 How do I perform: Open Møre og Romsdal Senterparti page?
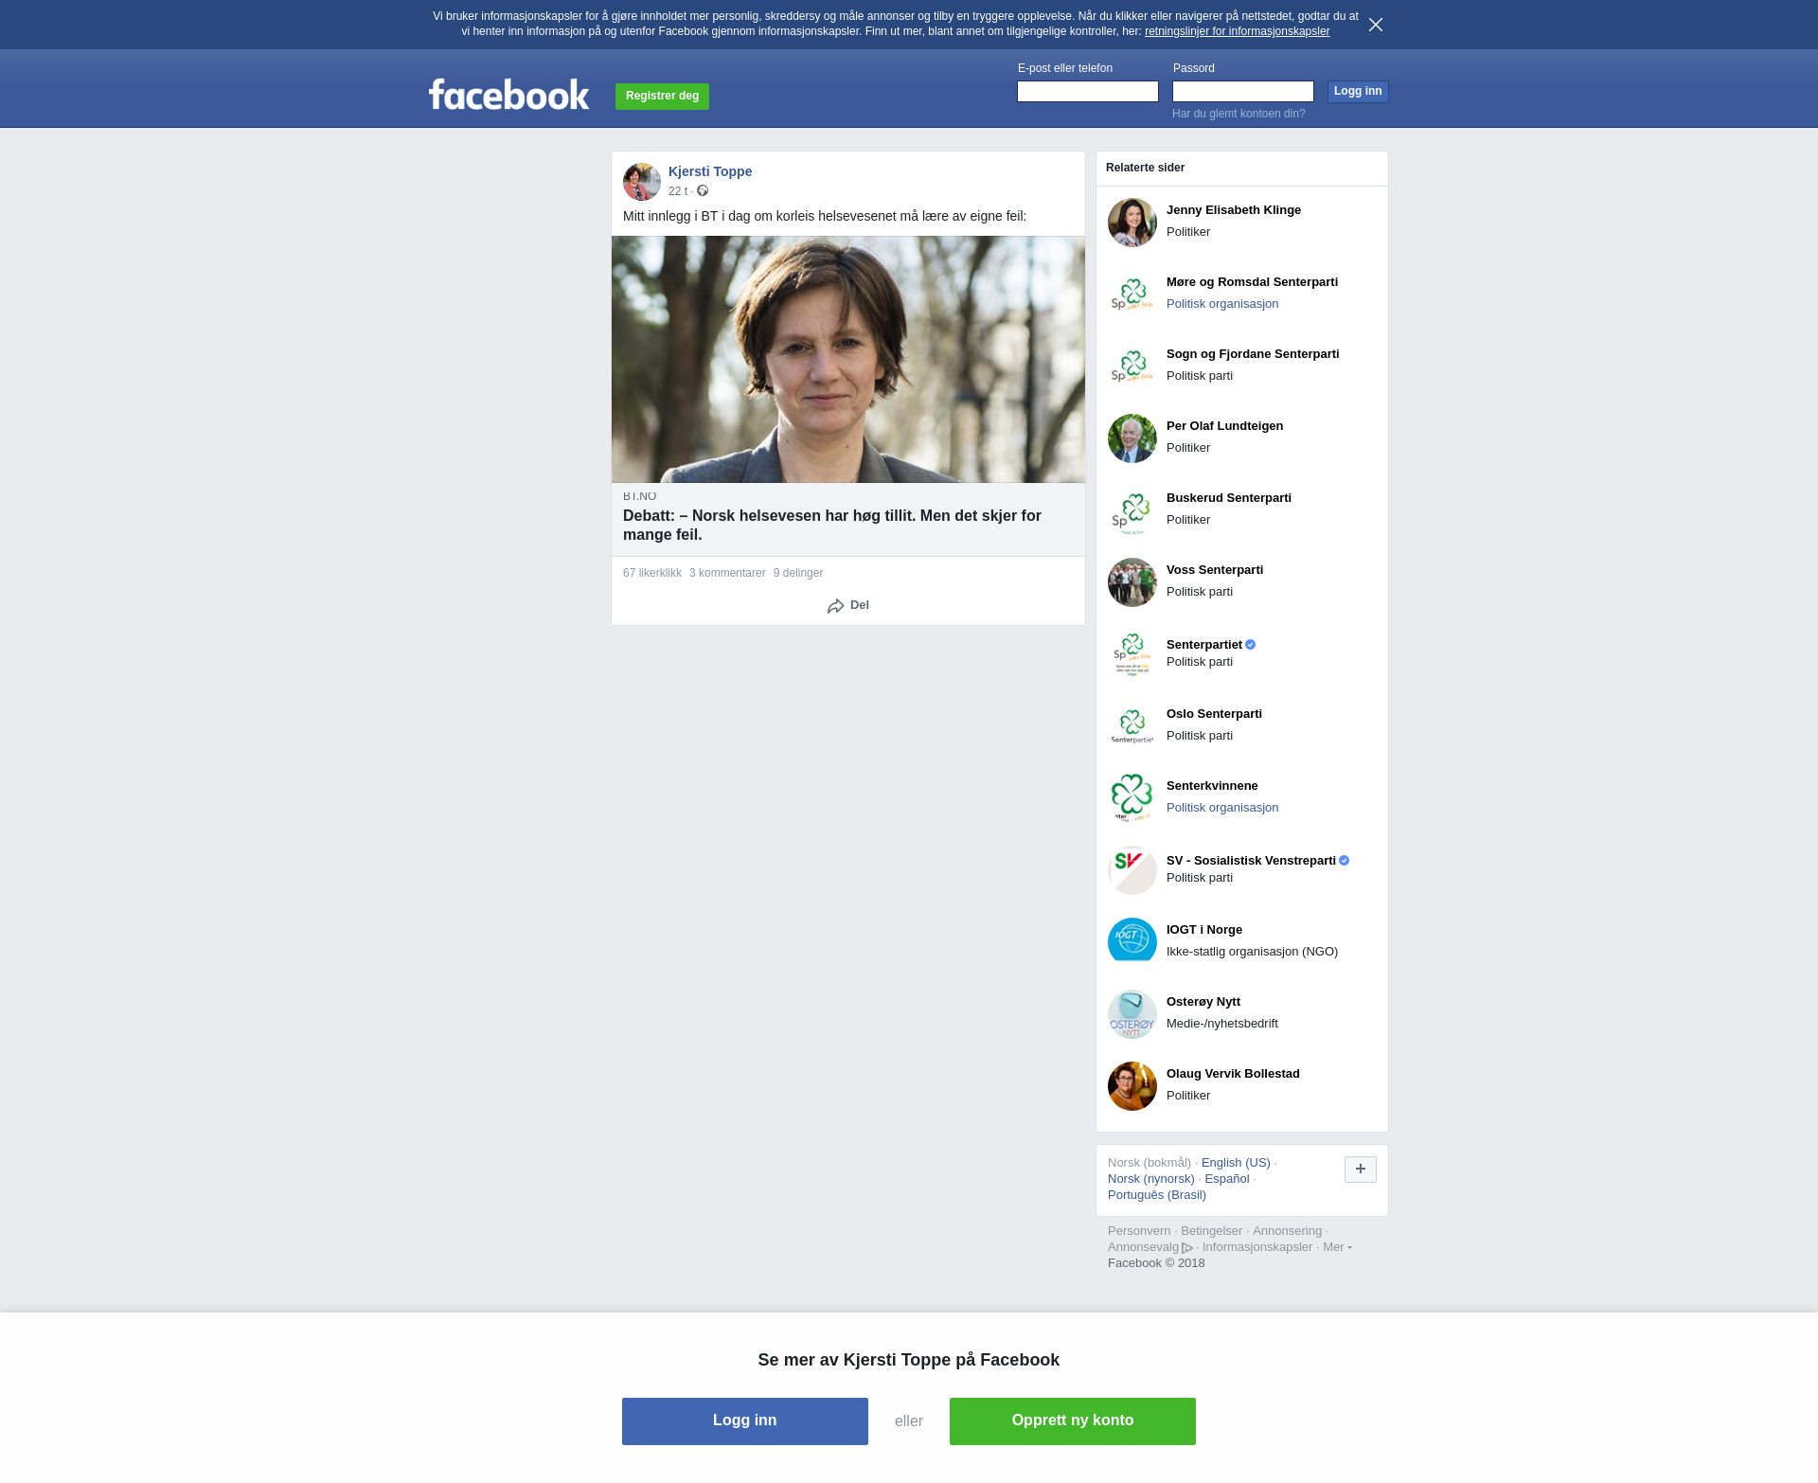click(1252, 282)
